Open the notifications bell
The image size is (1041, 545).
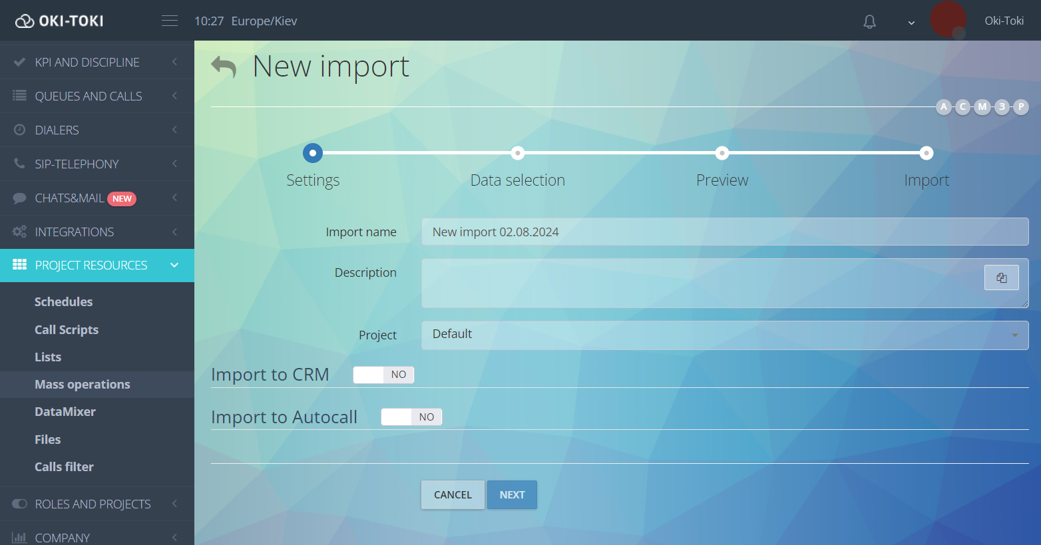click(x=869, y=22)
